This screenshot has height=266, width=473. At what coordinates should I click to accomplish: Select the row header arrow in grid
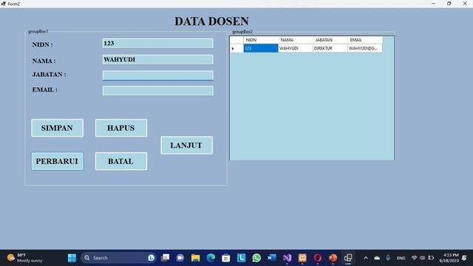coord(236,48)
